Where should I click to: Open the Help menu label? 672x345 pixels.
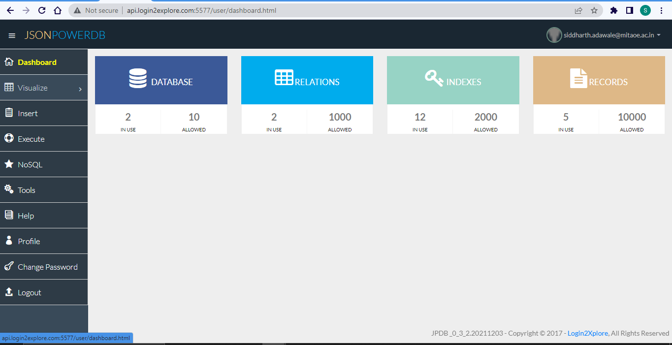tap(26, 216)
